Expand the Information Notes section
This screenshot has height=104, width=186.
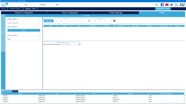(24, 35)
